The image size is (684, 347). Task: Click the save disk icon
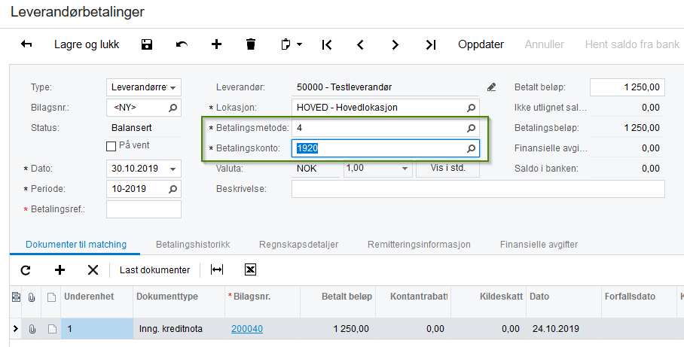[x=147, y=44]
